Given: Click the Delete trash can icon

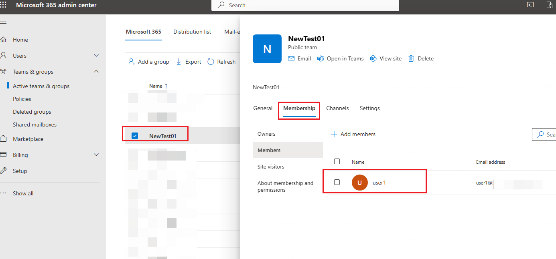Looking at the screenshot, I should 411,58.
